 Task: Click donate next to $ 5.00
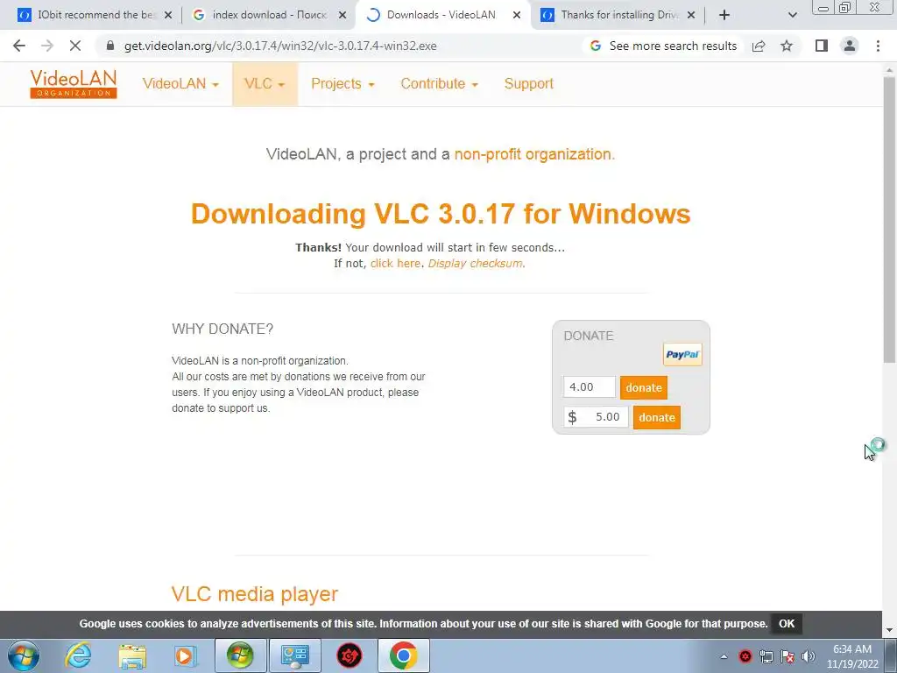pyautogui.click(x=657, y=417)
